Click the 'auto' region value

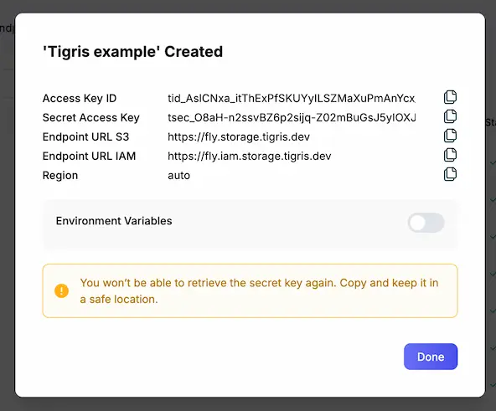tap(178, 176)
